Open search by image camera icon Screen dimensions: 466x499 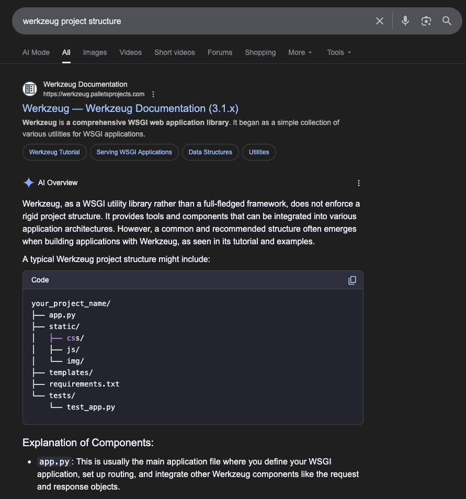(x=426, y=21)
